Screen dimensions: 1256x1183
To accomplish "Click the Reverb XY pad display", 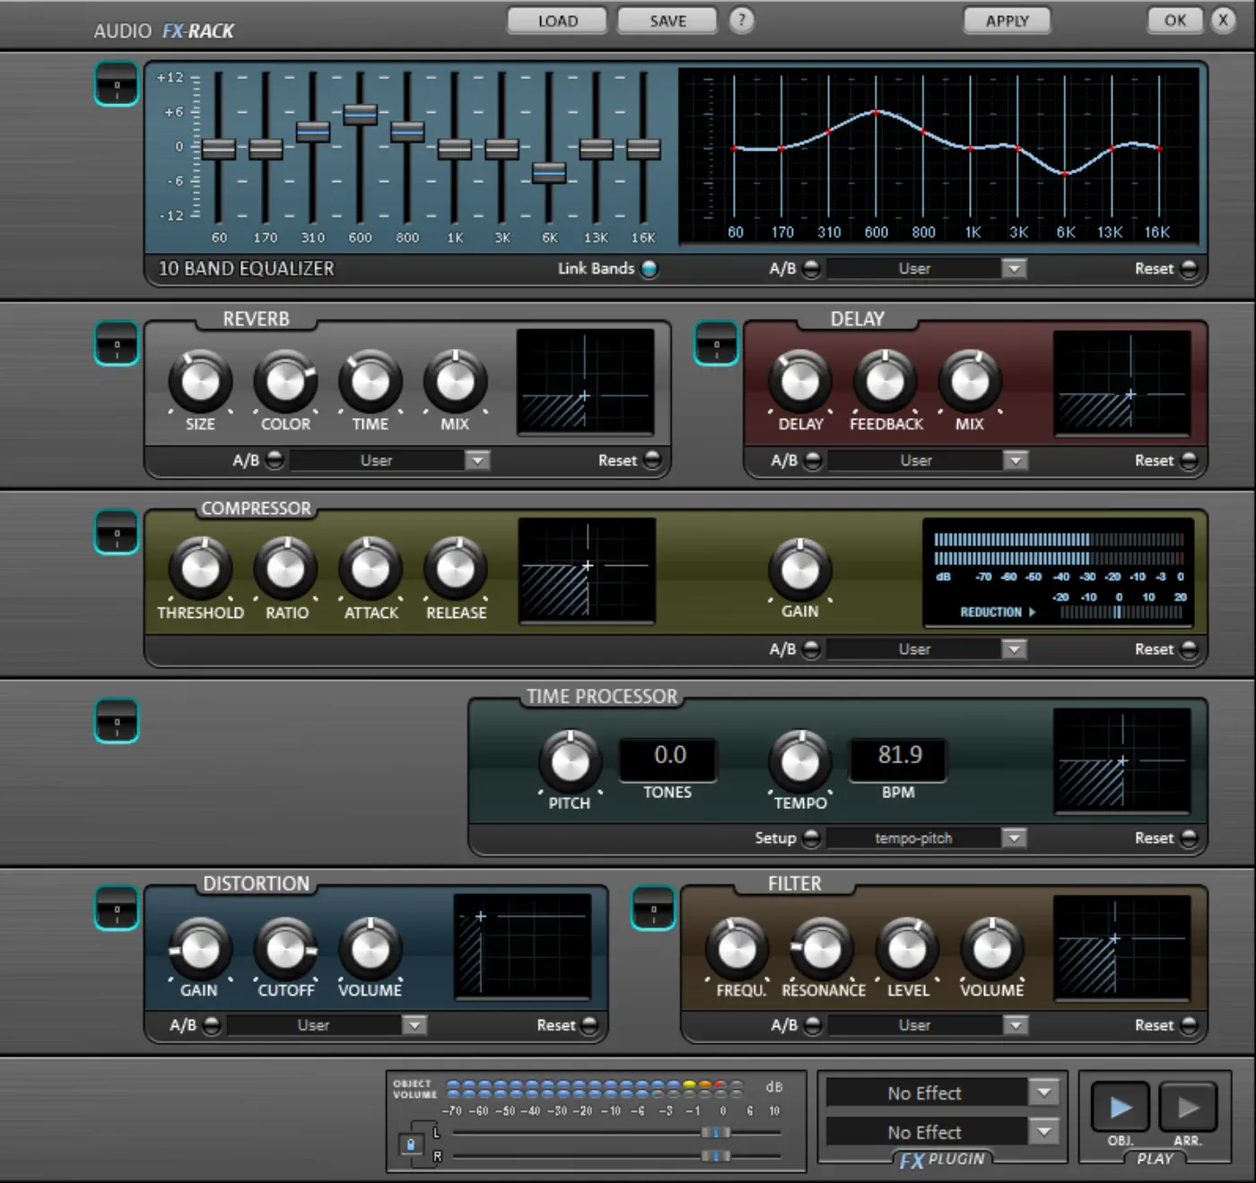I will pyautogui.click(x=585, y=381).
